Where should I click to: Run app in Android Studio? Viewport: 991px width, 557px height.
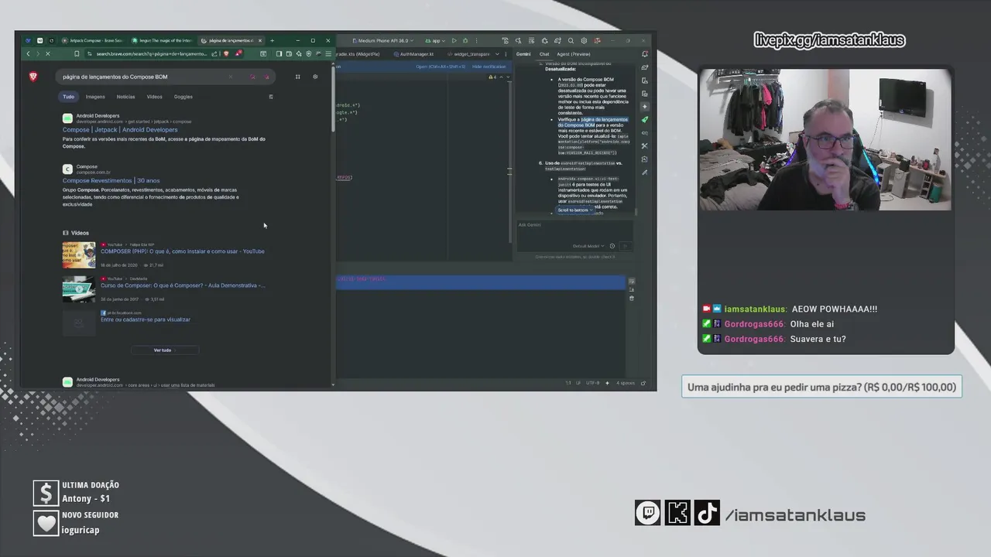[x=454, y=40]
